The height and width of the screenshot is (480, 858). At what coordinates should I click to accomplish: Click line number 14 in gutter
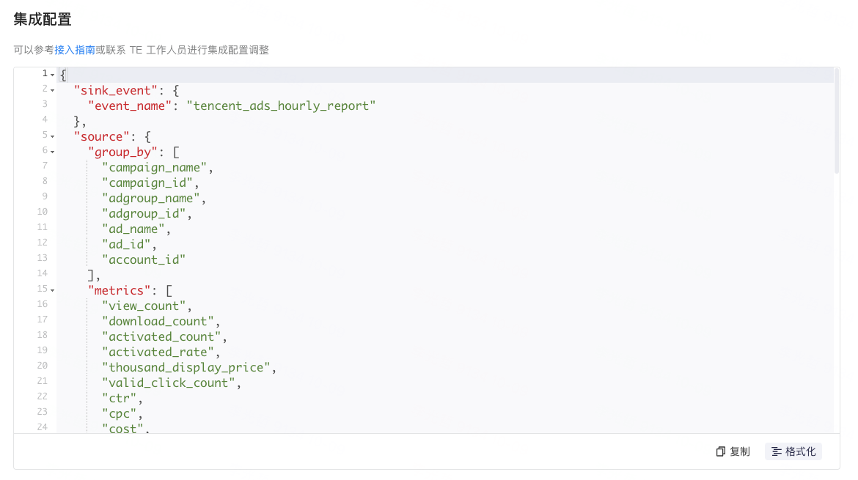[x=42, y=273]
